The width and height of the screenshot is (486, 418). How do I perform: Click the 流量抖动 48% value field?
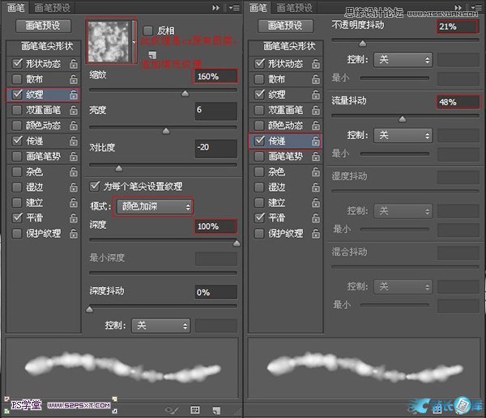click(x=458, y=103)
